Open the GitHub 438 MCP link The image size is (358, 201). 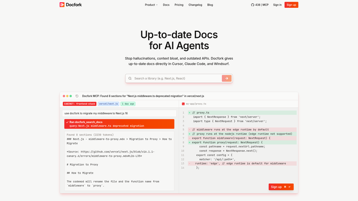(260, 5)
